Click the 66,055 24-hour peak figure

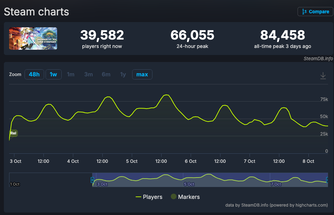[x=192, y=35]
